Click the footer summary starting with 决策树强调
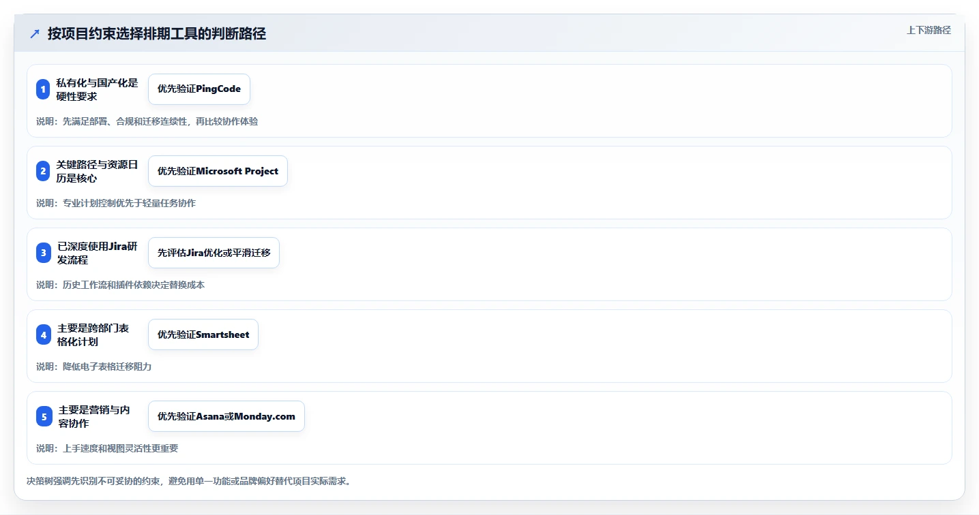The image size is (979, 515). pyautogui.click(x=190, y=481)
